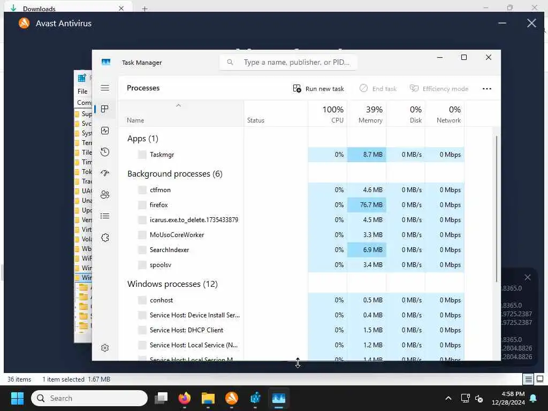Image resolution: width=548 pixels, height=411 pixels.
Task: Click Task Manager title bar app icon
Action: 106,62
